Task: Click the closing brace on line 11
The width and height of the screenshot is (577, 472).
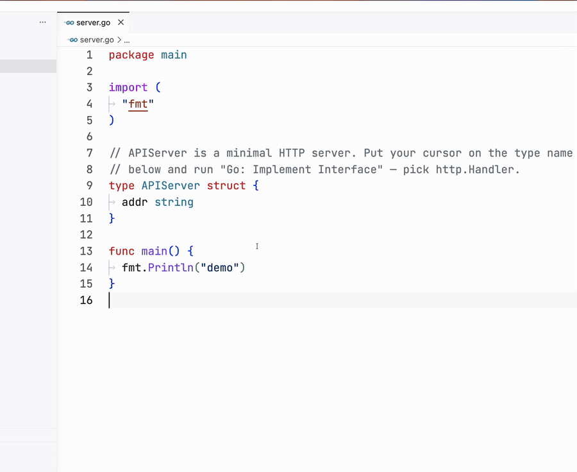Action: (x=112, y=219)
